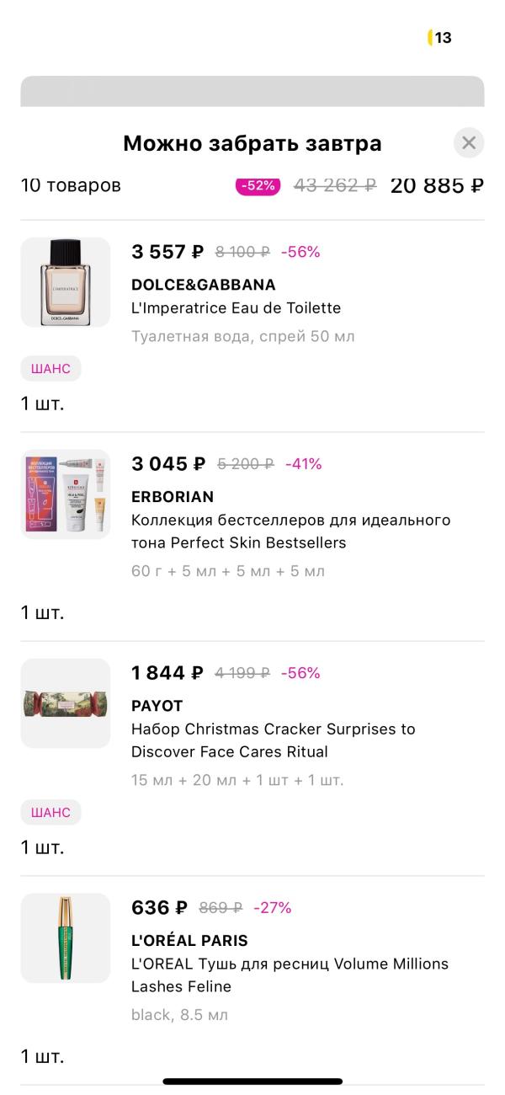Tap the Payot Christmas Cracker image
Screen dimensions: 505x1095
pyautogui.click(x=66, y=703)
